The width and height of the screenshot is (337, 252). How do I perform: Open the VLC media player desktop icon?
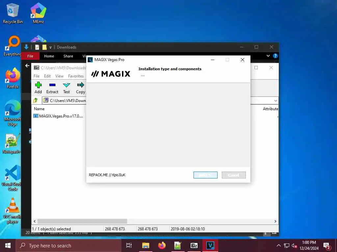pos(13,211)
